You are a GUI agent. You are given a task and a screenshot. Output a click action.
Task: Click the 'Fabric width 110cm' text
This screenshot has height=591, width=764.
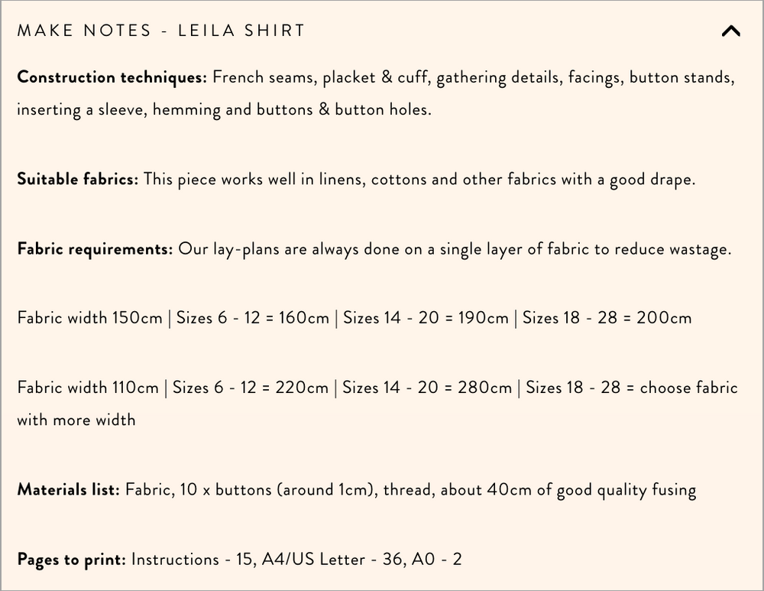[88, 387]
